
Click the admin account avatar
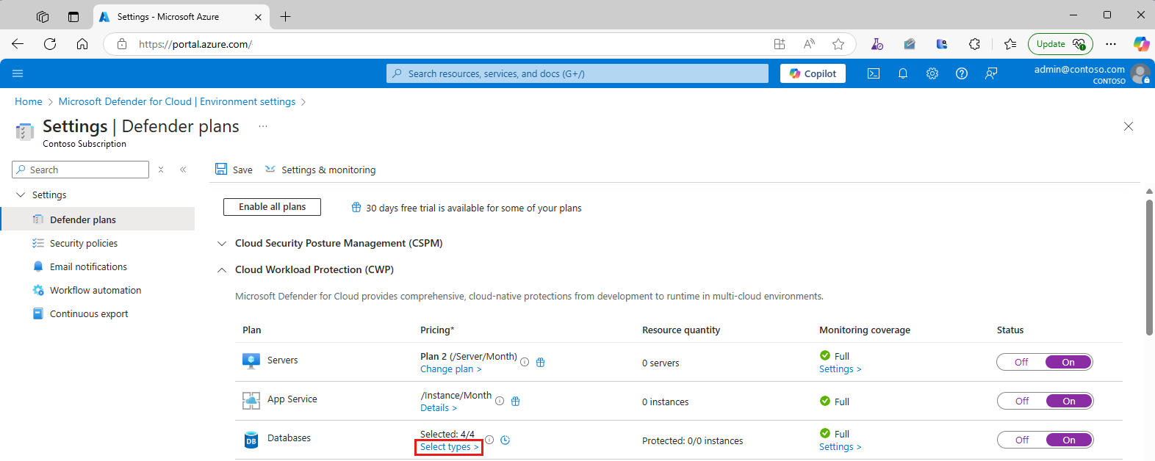pos(1140,73)
